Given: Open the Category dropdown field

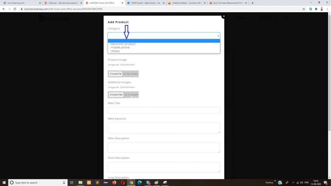Looking at the screenshot, I should (164, 36).
